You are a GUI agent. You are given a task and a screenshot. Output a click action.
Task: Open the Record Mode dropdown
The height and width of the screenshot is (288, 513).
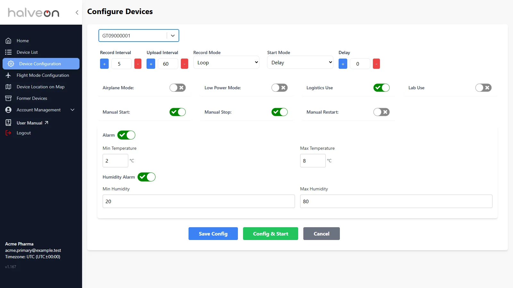tap(226, 62)
